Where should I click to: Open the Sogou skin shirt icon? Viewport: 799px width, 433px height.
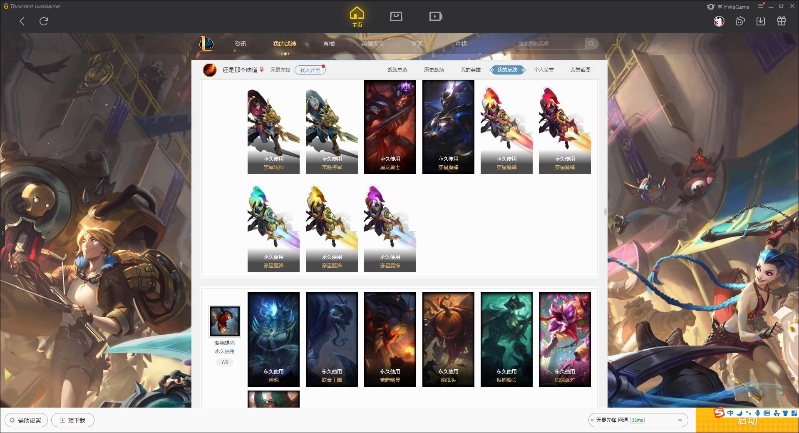click(x=785, y=413)
